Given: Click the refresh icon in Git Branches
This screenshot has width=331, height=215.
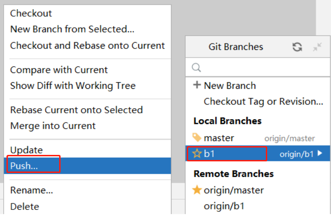Looking at the screenshot, I should [297, 47].
